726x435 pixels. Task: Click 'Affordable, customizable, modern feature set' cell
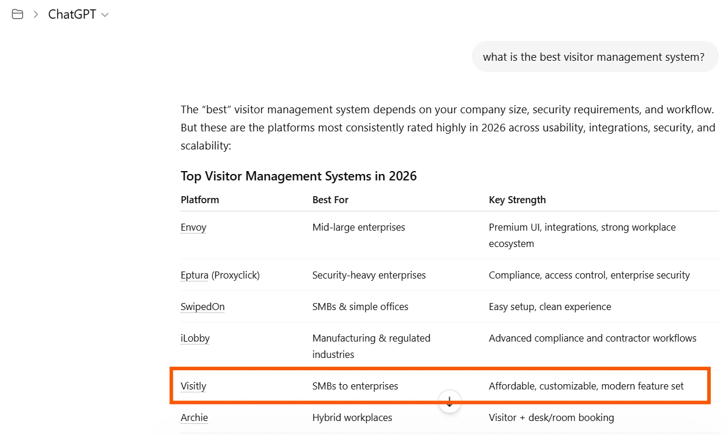pyautogui.click(x=586, y=386)
